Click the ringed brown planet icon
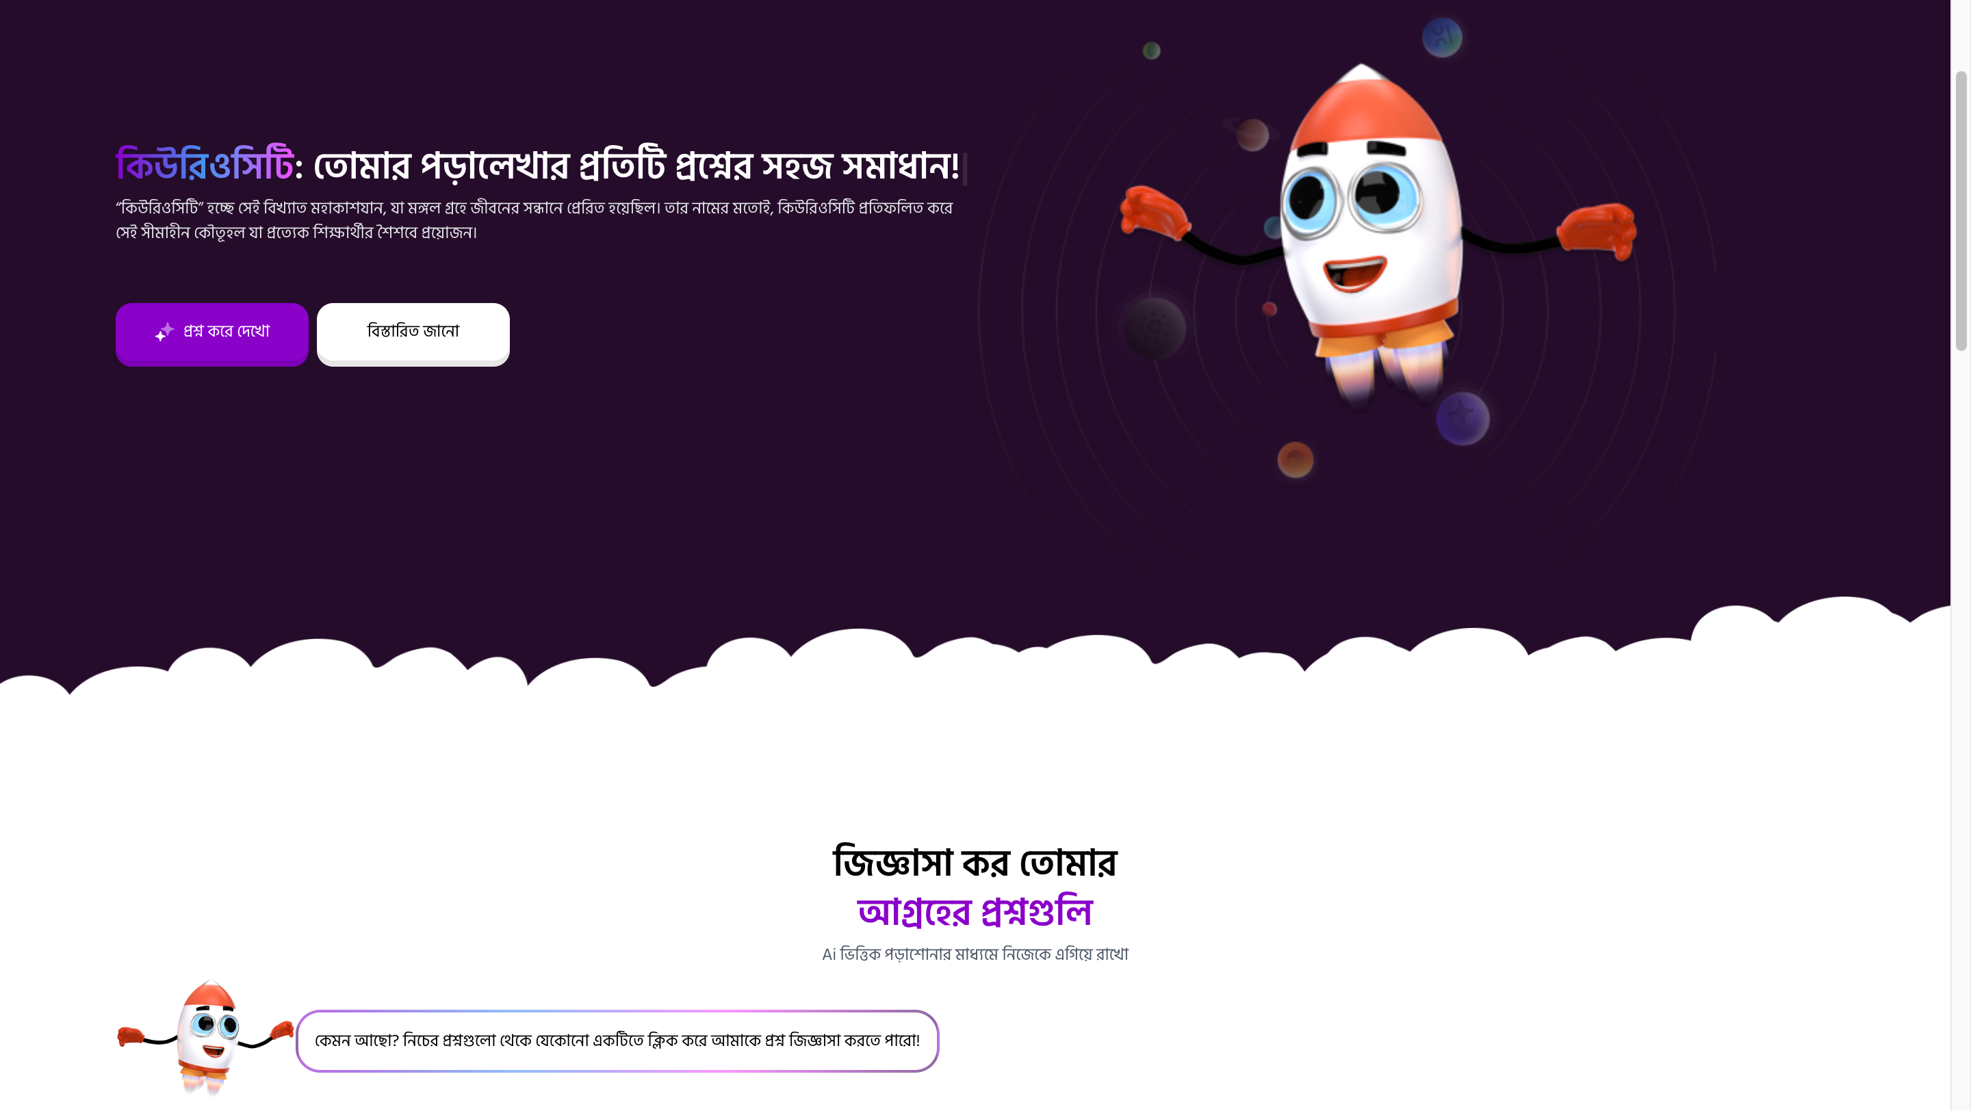 pos(1251,135)
